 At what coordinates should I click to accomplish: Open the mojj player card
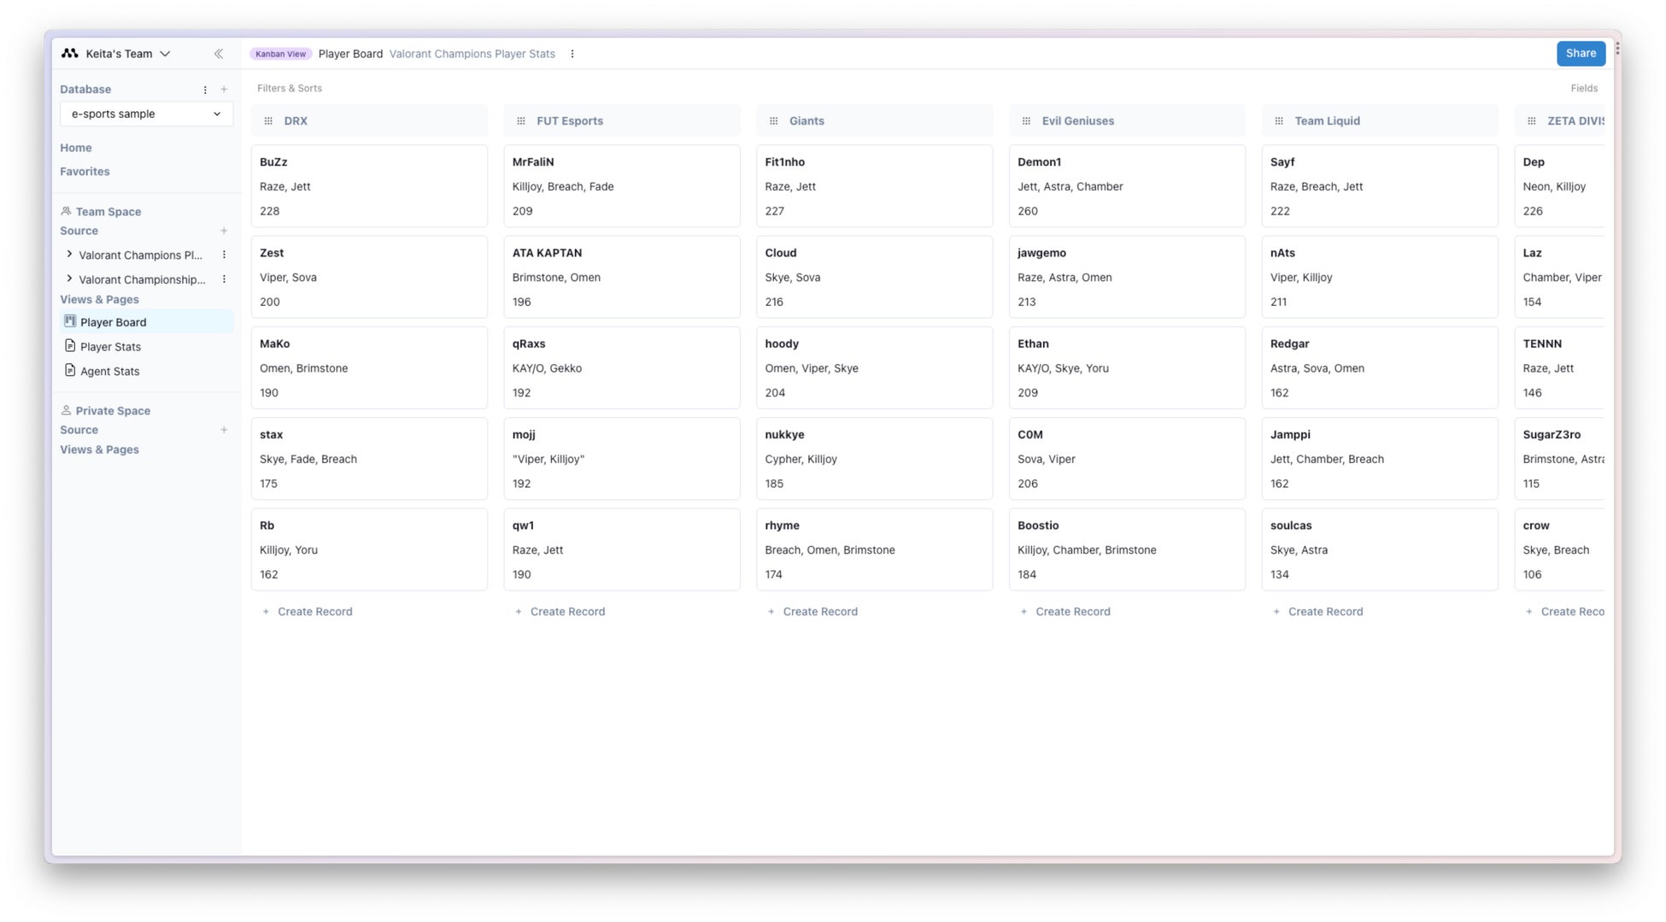pyautogui.click(x=622, y=459)
